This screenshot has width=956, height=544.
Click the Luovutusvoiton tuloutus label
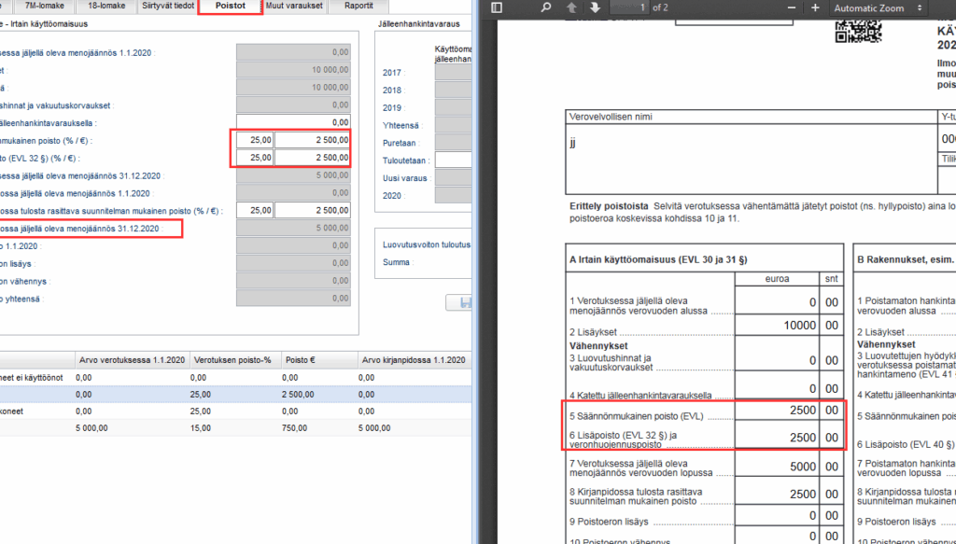click(x=426, y=244)
